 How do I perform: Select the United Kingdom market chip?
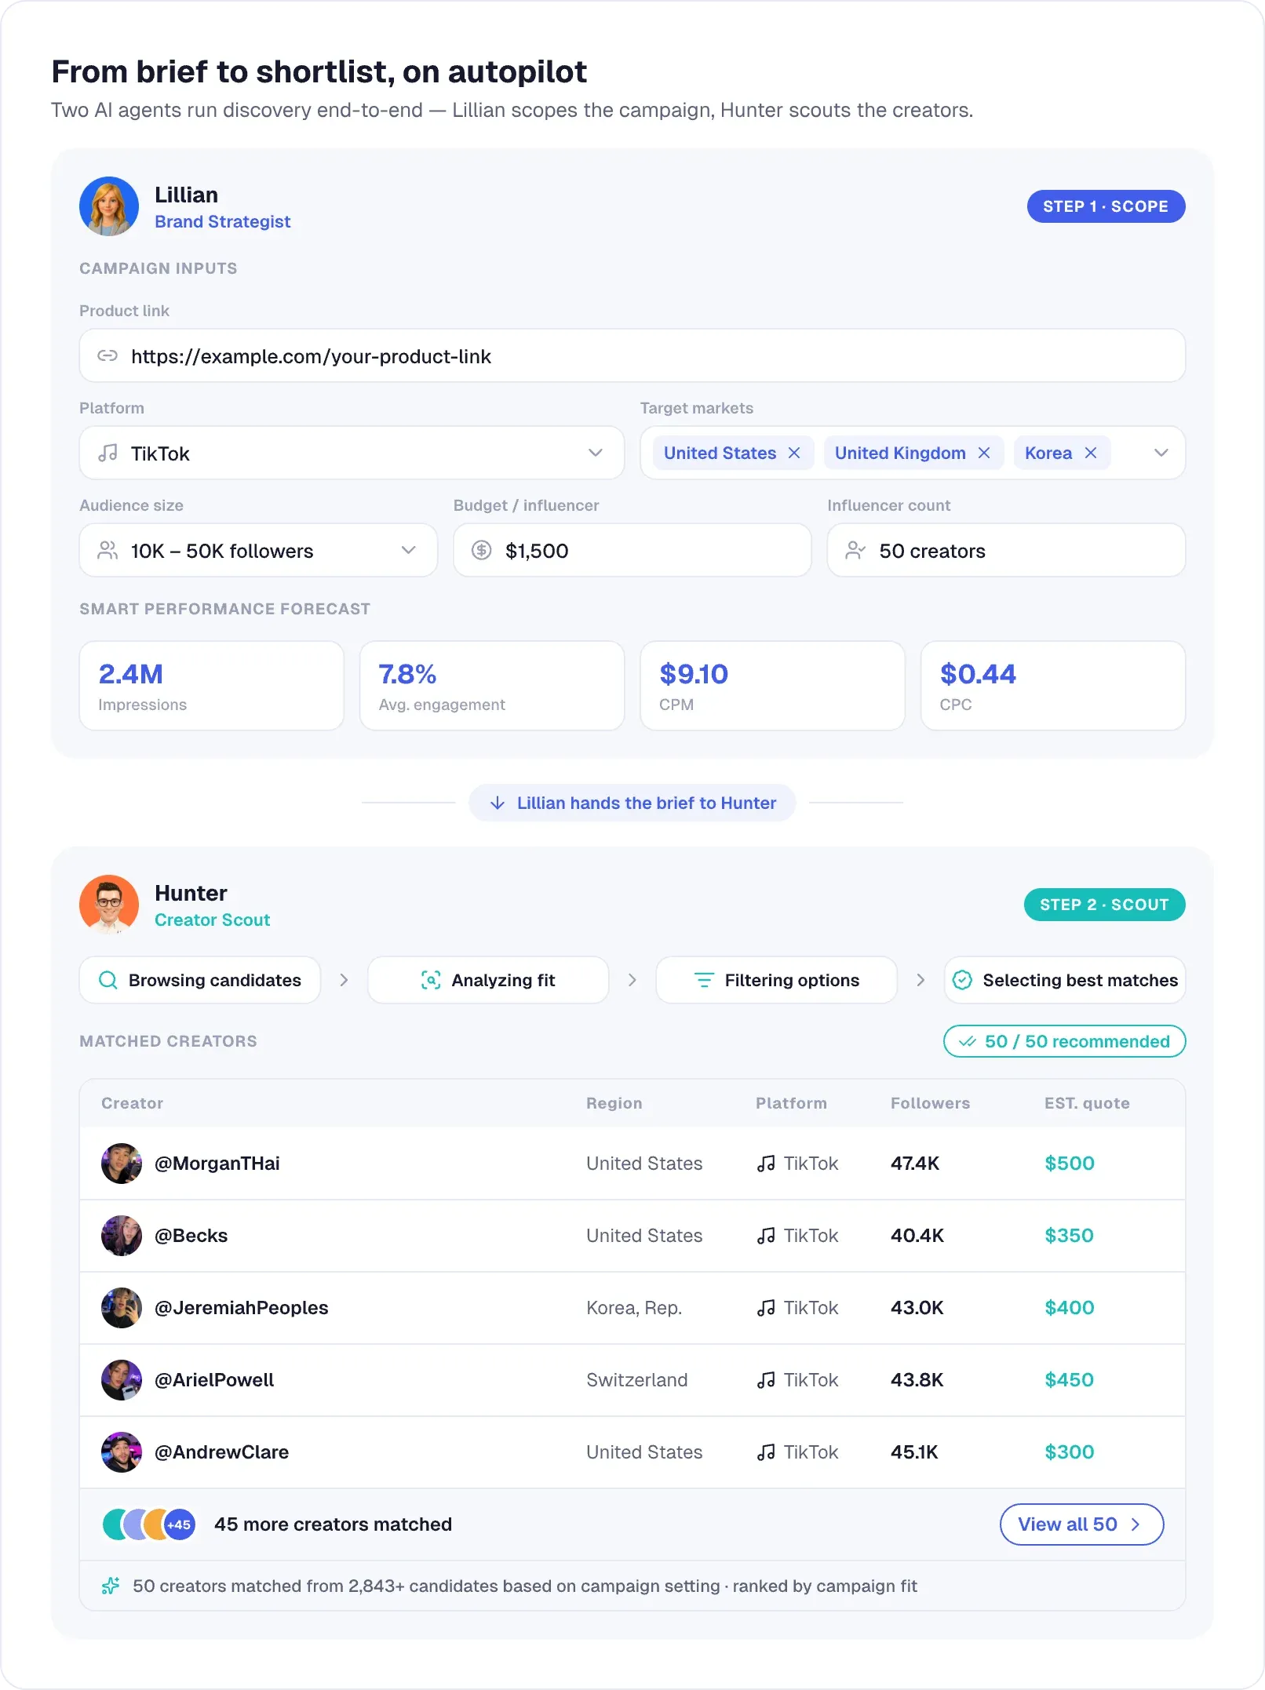pyautogui.click(x=913, y=453)
